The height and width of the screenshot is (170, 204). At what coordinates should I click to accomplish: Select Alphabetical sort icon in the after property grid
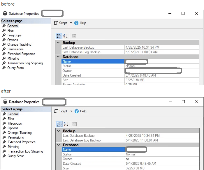click(66, 124)
